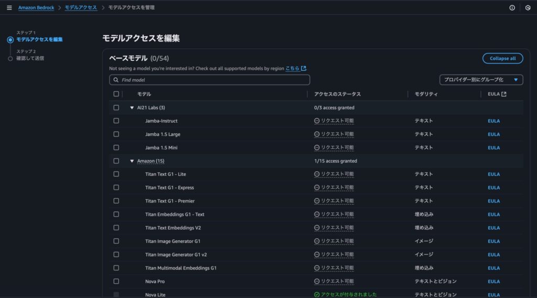The height and width of the screenshot is (298, 537).
Task: Click the external link icon beside こちら
Action: tap(304, 68)
